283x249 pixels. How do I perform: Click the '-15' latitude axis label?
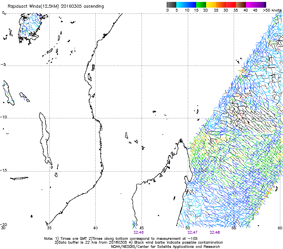tap(3, 170)
